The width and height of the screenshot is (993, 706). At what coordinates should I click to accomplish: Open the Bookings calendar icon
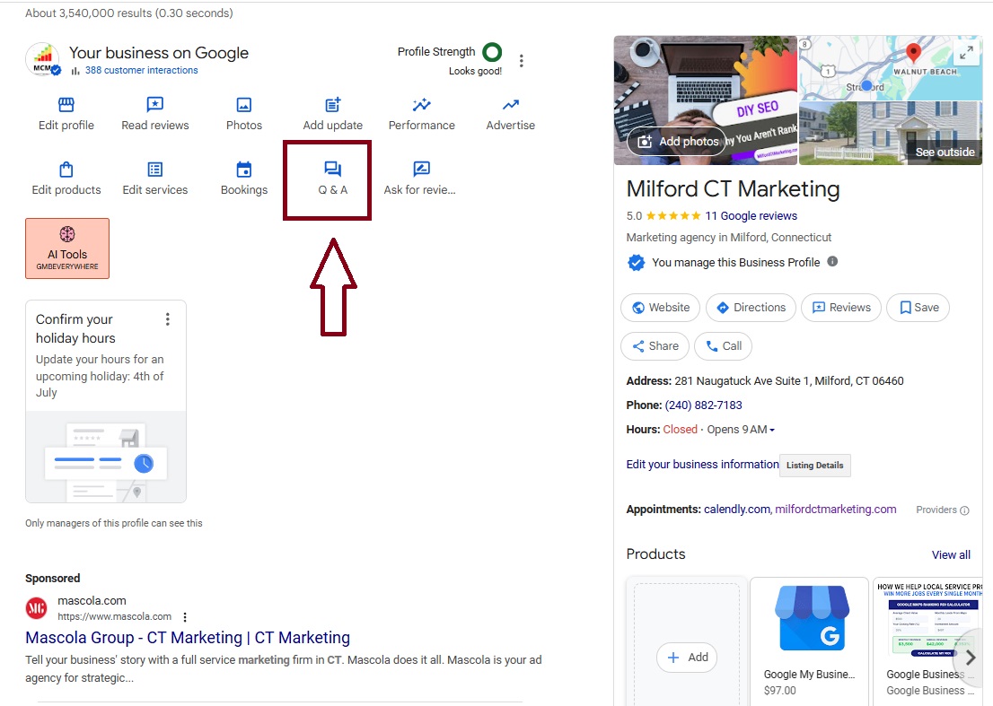point(244,170)
